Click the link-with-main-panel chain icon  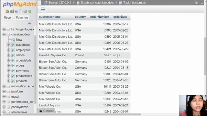pos(29,24)
